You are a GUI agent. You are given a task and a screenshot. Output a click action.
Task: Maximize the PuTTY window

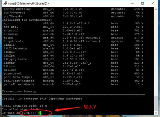[x=142, y=3]
